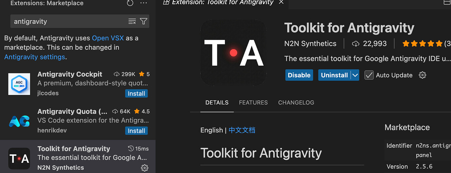Toggle the Auto Update checkbox
451x173 pixels.
(x=369, y=75)
